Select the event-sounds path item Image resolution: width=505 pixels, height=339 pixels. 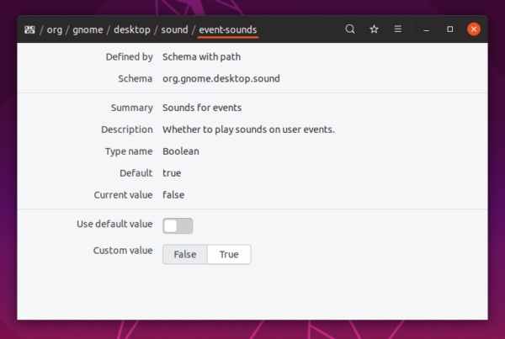[228, 30]
